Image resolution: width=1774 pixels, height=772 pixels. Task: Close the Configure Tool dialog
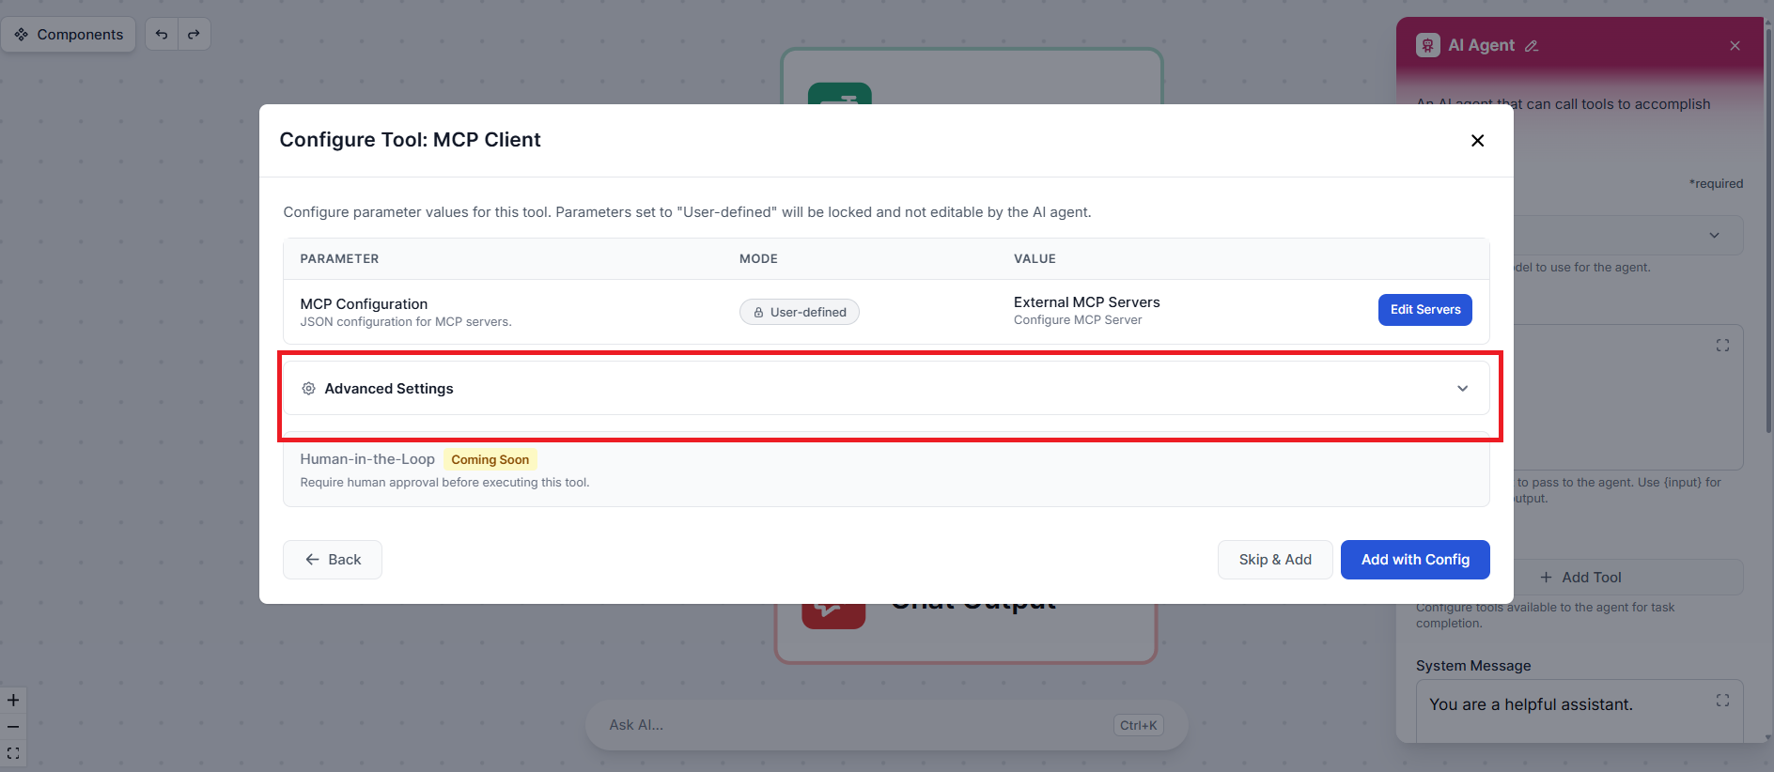pyautogui.click(x=1477, y=141)
